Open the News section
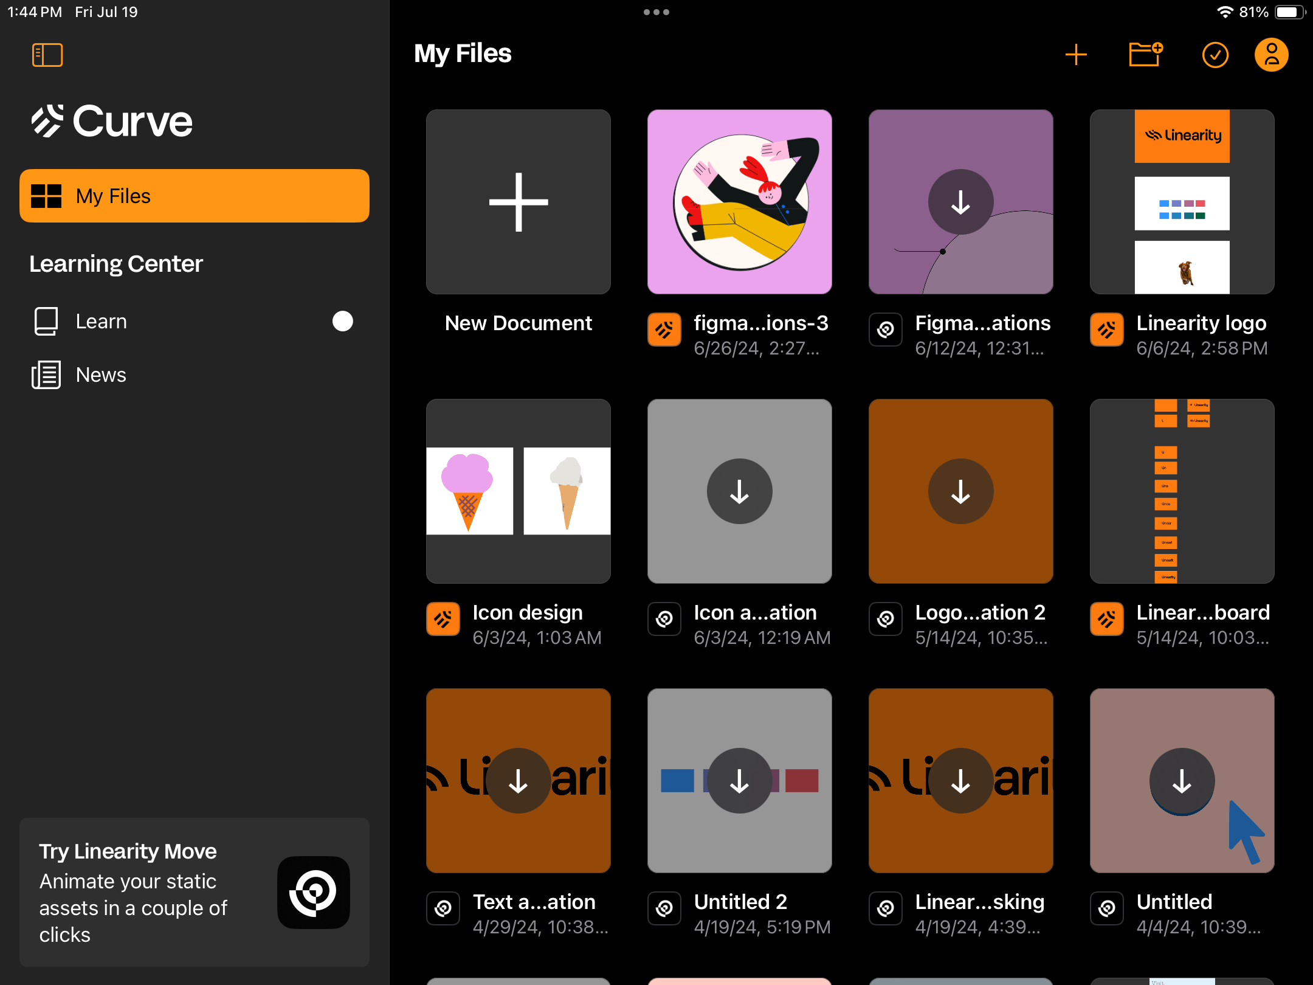The height and width of the screenshot is (985, 1313). [195, 375]
